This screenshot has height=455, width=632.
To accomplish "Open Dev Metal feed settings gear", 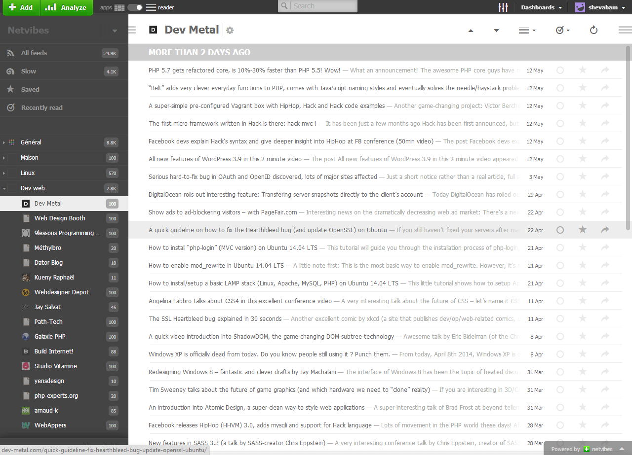I will pos(230,30).
